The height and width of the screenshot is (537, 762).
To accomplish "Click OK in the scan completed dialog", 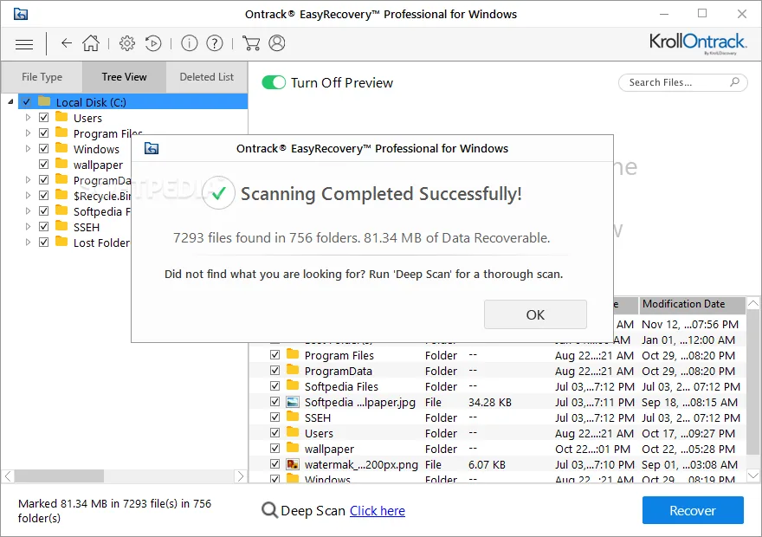I will click(x=535, y=314).
